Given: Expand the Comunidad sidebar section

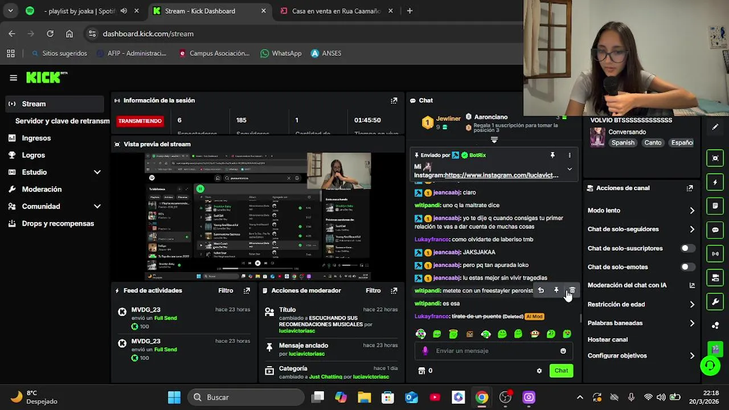Looking at the screenshot, I should (97, 206).
